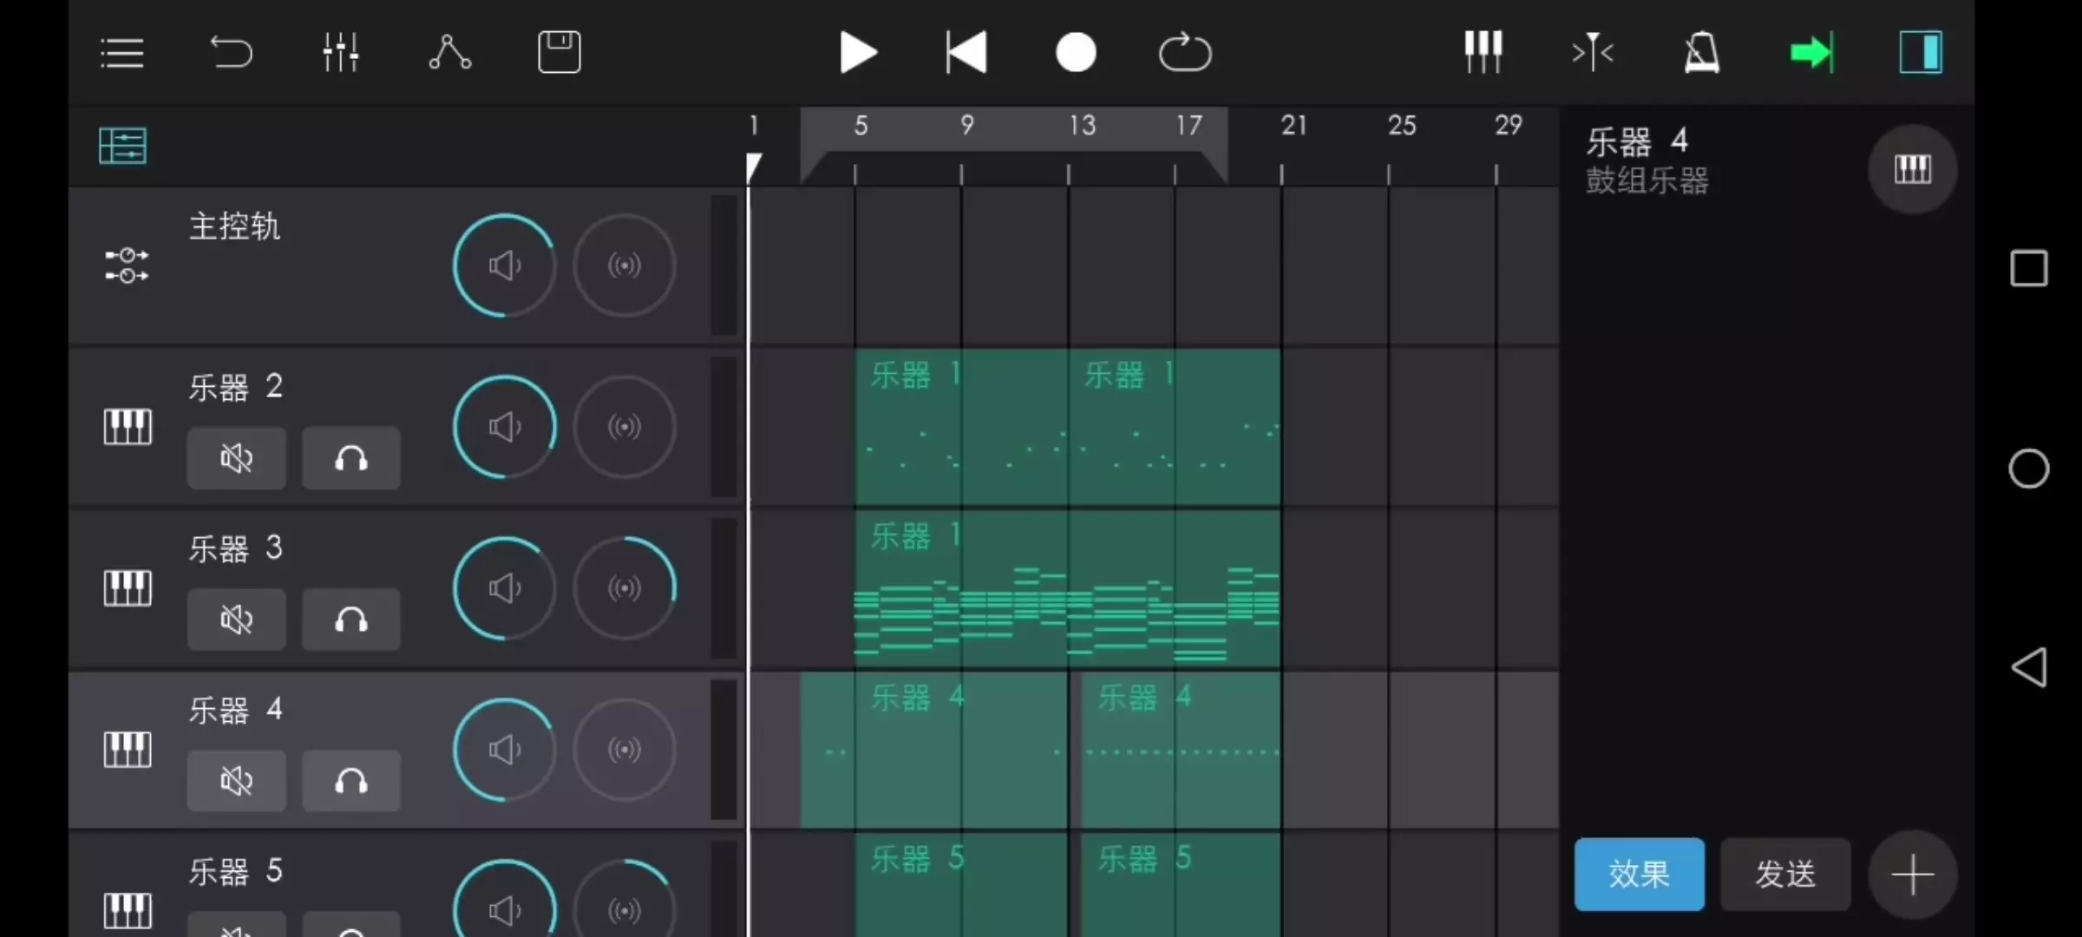
Task: Mute the 乐器 2 track
Action: click(236, 458)
